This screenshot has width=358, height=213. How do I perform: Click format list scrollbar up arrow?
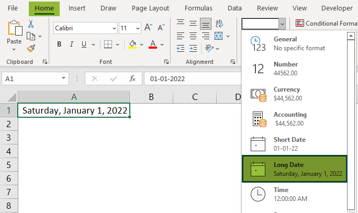(x=351, y=36)
